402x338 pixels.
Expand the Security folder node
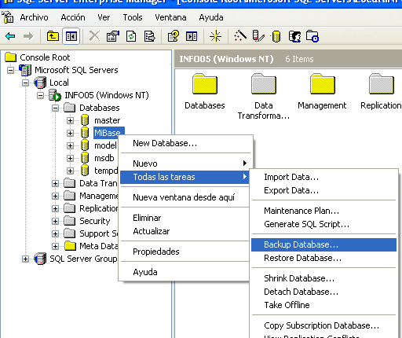(55, 221)
